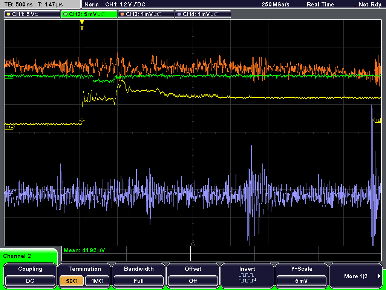
Task: Set termination to 50Ω
Action: [72, 281]
